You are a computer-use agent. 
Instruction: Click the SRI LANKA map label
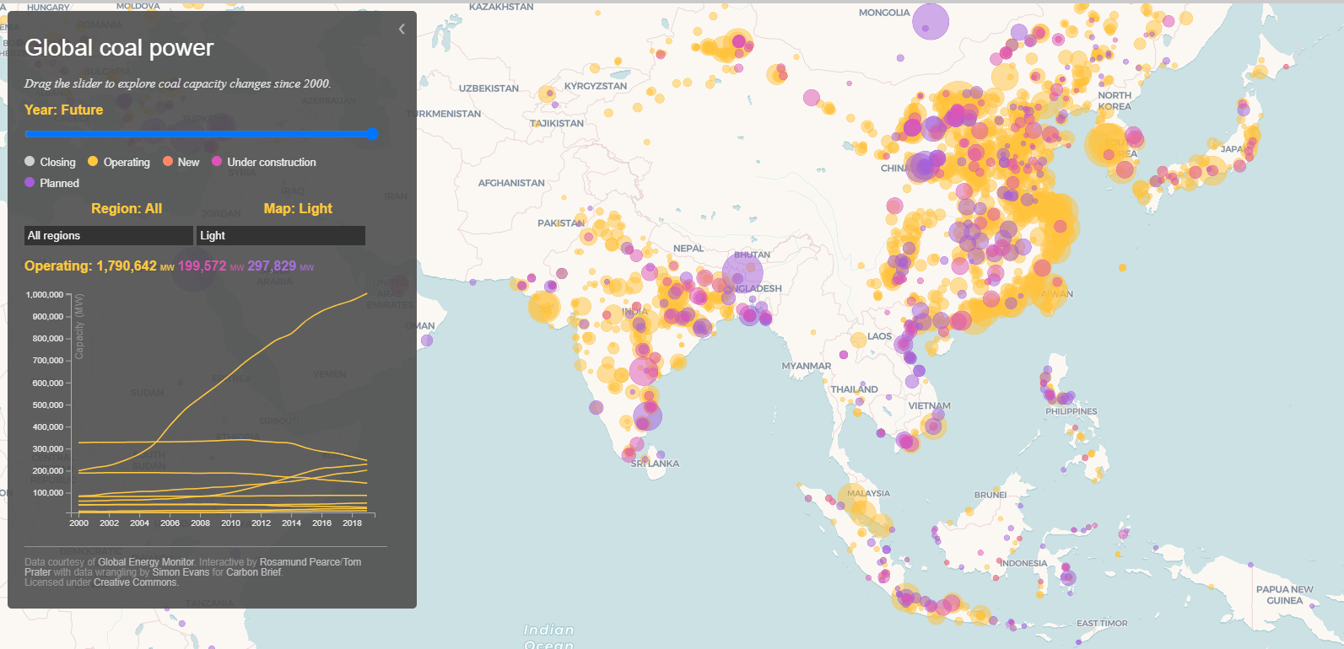[x=656, y=464]
